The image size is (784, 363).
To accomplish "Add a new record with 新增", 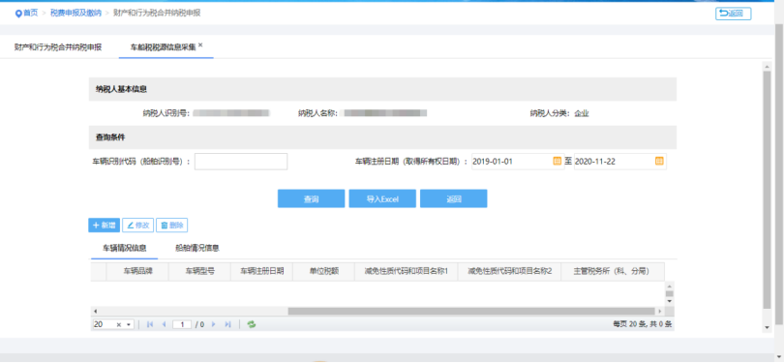I will [104, 225].
